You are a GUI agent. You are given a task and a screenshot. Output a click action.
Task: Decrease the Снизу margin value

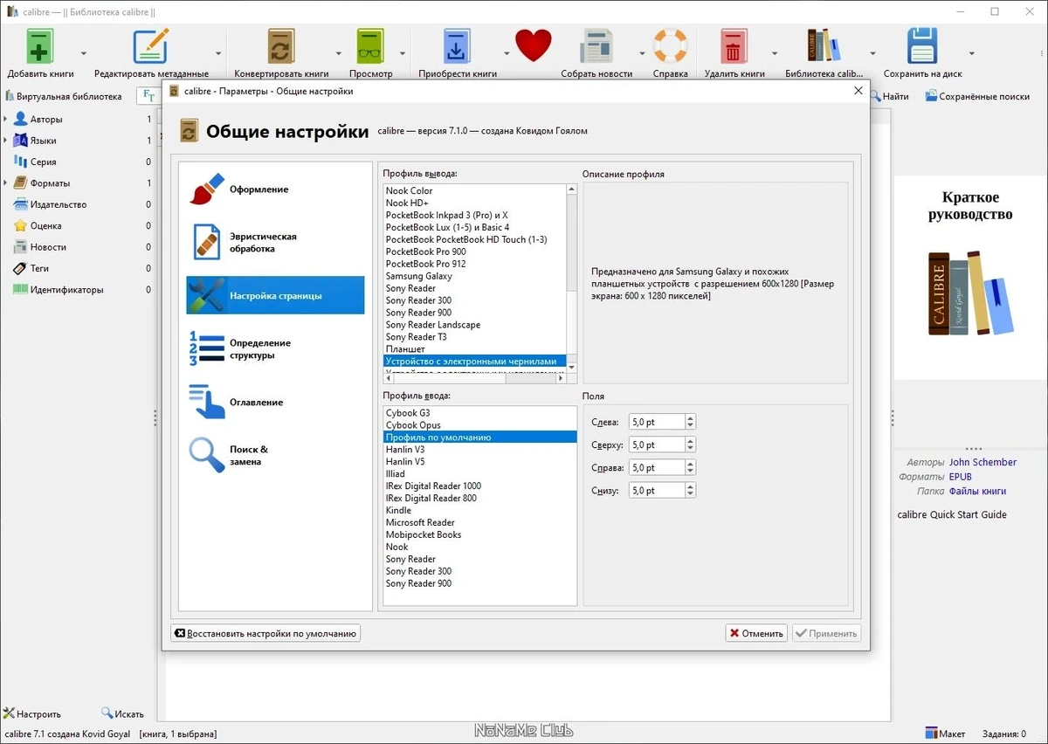click(x=690, y=494)
